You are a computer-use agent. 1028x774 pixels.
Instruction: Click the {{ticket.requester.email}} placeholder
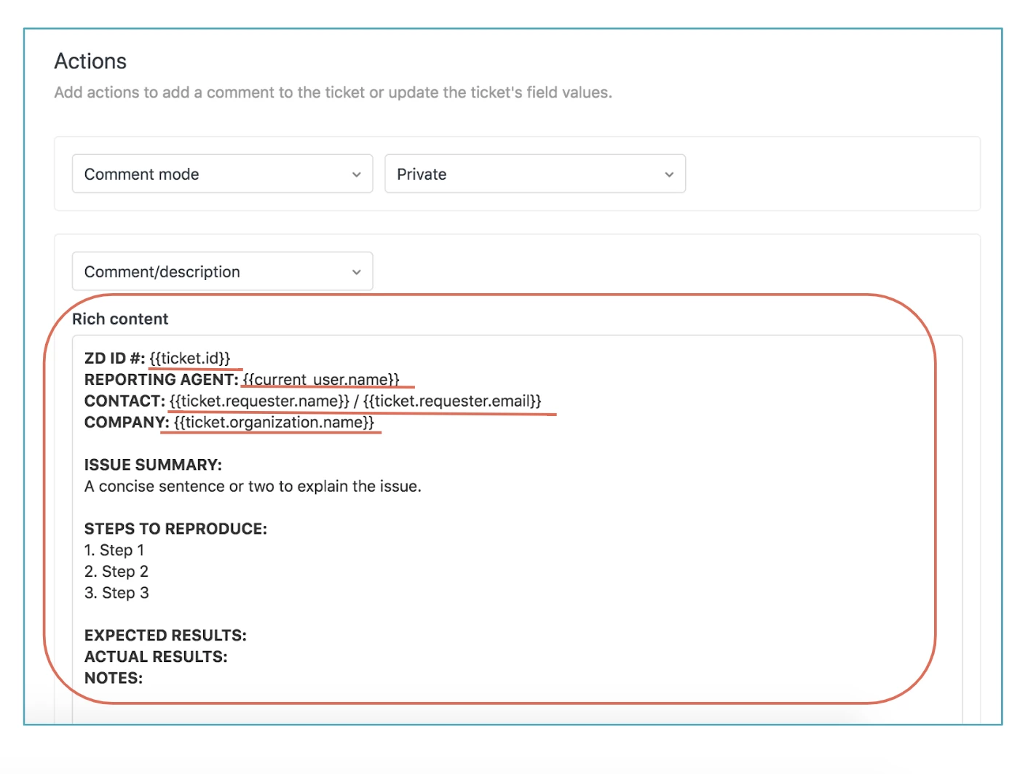(x=452, y=402)
